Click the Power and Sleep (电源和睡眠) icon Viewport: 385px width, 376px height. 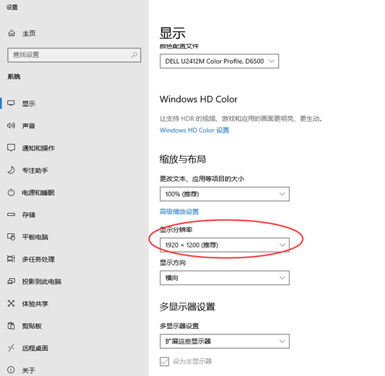coord(11,192)
